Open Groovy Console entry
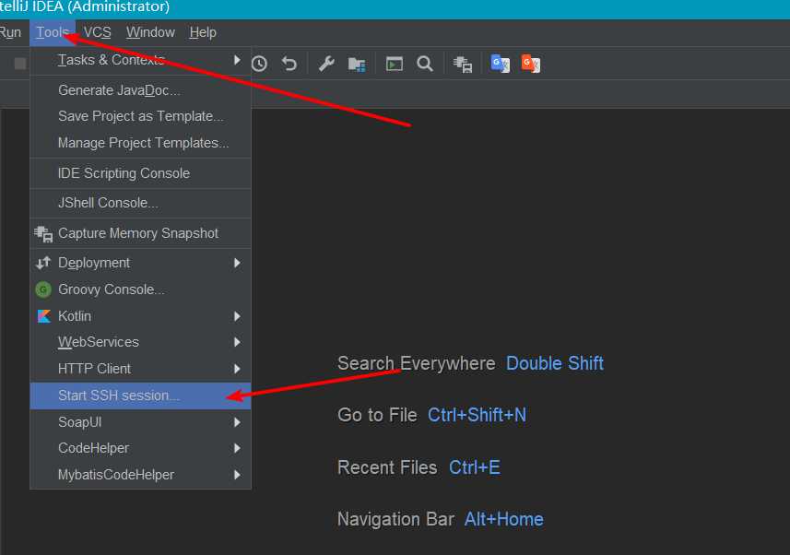This screenshot has width=790, height=555. coord(140,289)
